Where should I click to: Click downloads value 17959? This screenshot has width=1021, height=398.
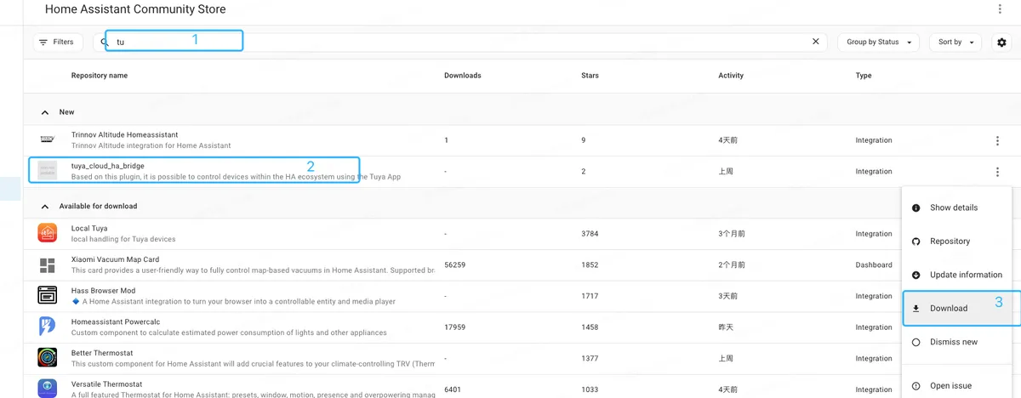coord(454,327)
